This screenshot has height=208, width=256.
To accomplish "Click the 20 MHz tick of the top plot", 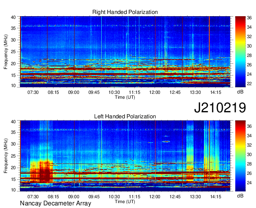I will point(13,64).
